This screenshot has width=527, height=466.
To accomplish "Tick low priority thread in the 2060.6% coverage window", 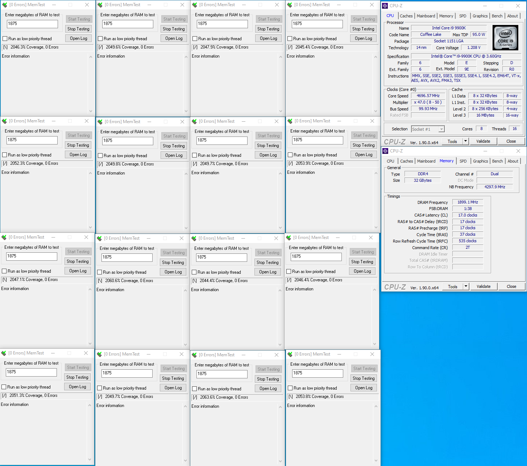I will (x=100, y=272).
